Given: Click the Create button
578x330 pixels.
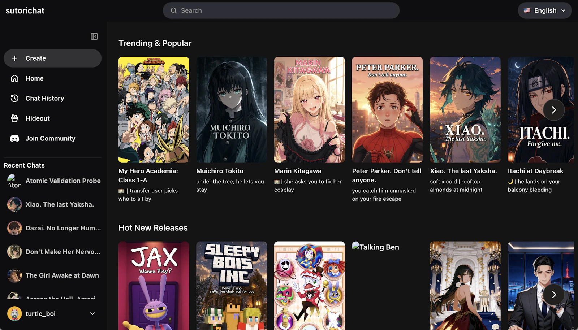Looking at the screenshot, I should coord(53,58).
